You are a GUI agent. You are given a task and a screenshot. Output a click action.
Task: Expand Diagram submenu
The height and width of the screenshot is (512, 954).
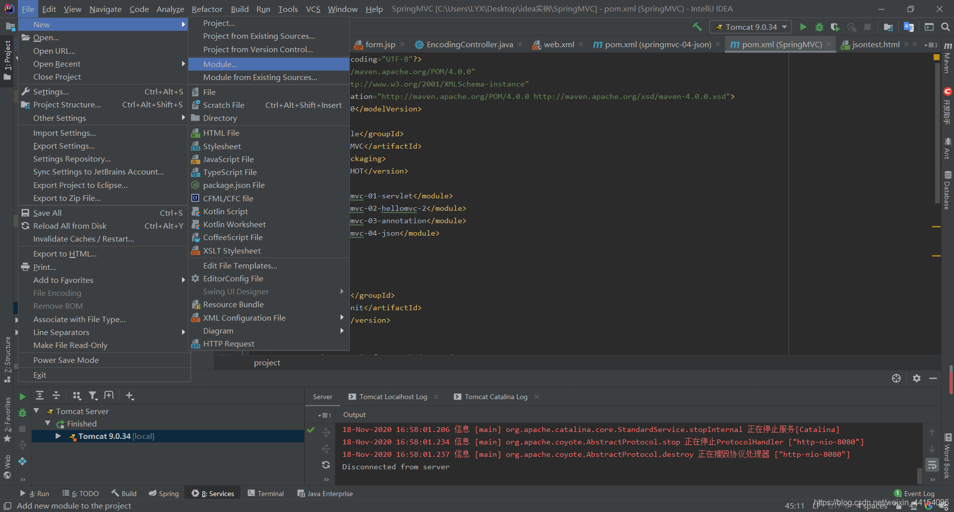click(x=269, y=331)
